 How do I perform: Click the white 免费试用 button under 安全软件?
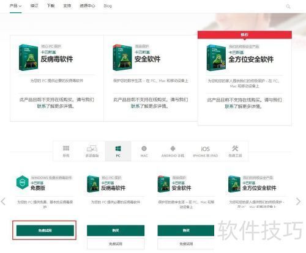tap(186, 244)
